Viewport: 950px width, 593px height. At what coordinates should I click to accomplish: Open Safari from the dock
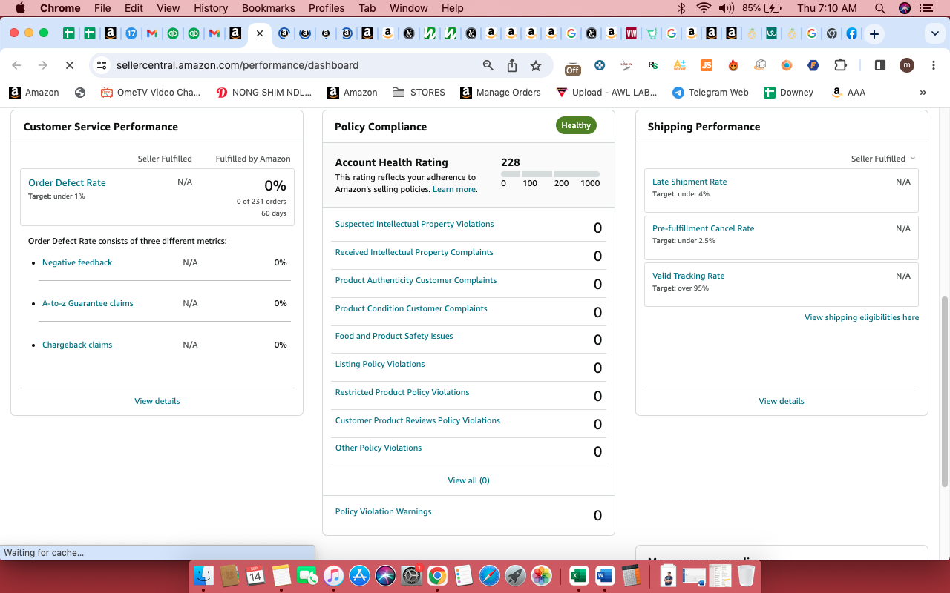pos(489,575)
